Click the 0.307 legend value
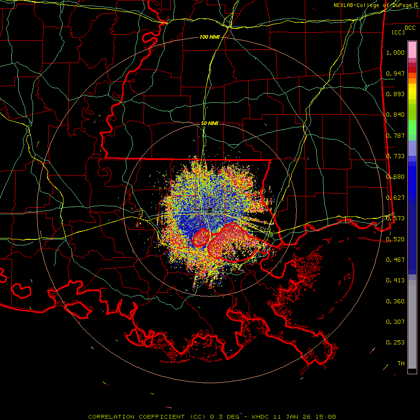Screen dimensions: 420x420 click(395, 322)
